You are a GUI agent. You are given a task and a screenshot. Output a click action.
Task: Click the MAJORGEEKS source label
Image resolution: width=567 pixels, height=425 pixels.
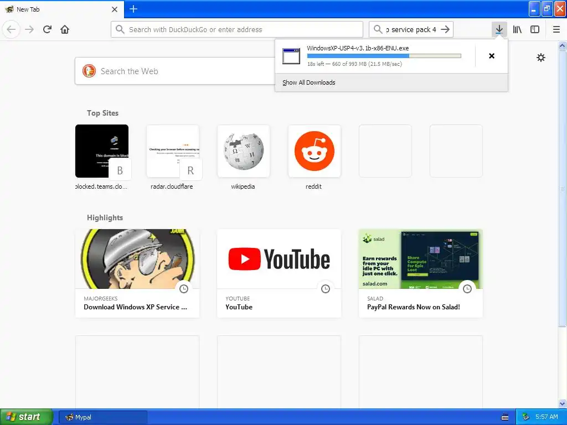click(x=101, y=298)
